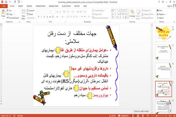The width and height of the screenshot is (176, 117).
Task: Select the star shape in shapes gallery
Action: (x=126, y=17)
